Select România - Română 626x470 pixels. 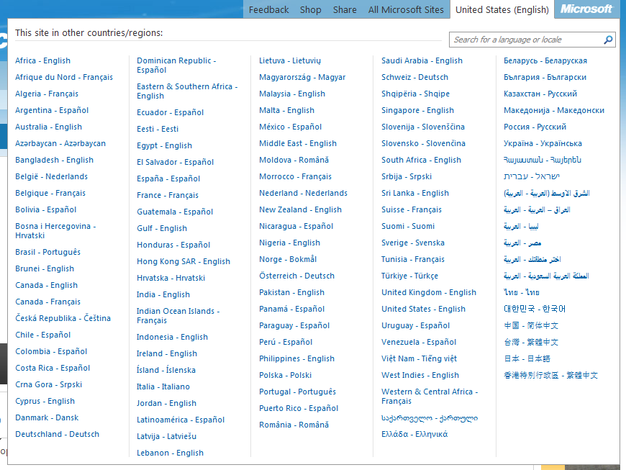point(294,425)
